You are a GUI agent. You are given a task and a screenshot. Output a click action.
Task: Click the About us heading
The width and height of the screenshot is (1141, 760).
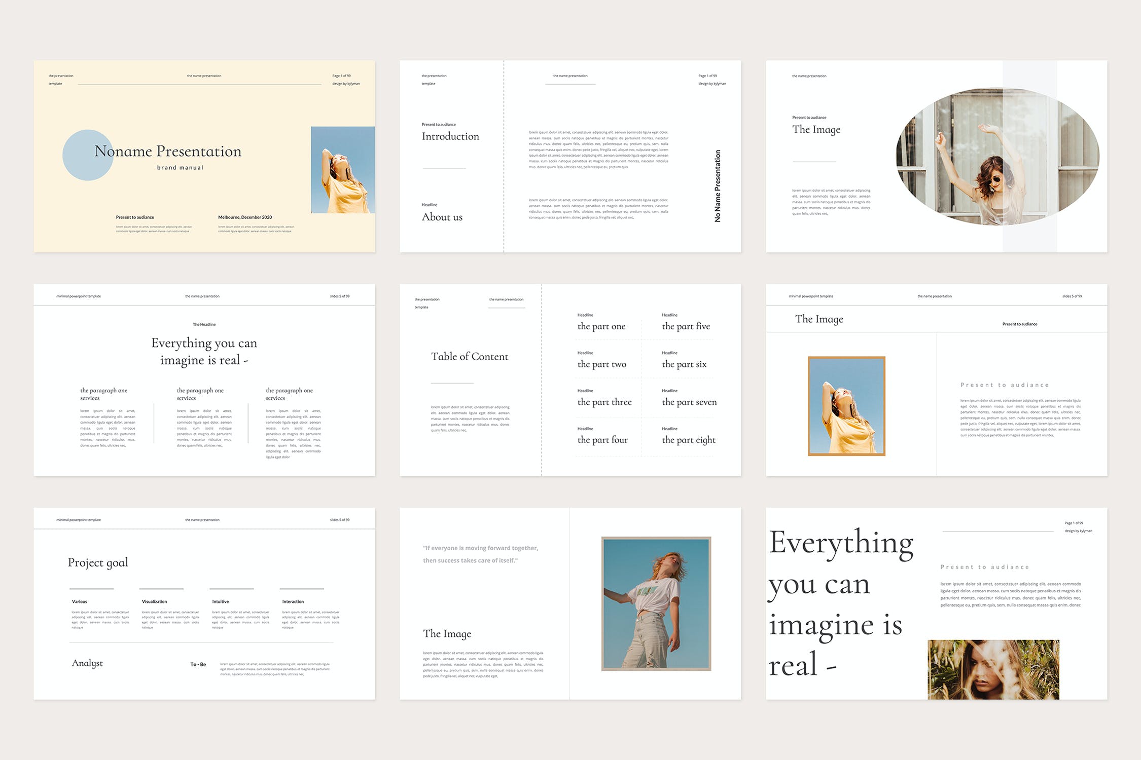tap(442, 217)
